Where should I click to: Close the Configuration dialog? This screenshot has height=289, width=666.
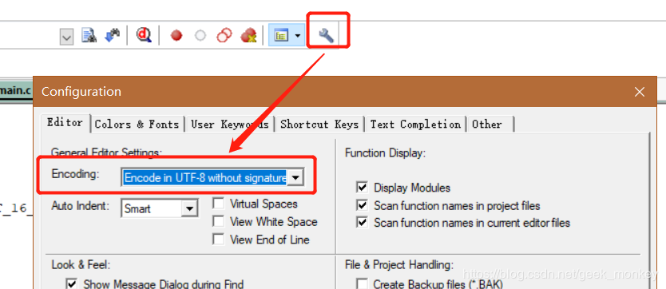pyautogui.click(x=639, y=92)
